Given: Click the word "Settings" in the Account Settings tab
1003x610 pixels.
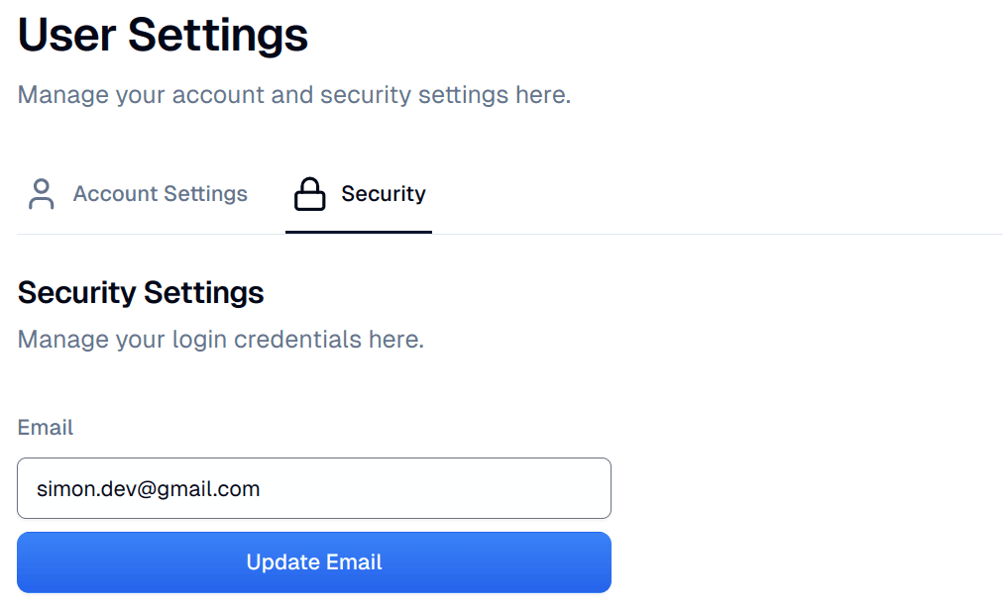Looking at the screenshot, I should tap(205, 194).
